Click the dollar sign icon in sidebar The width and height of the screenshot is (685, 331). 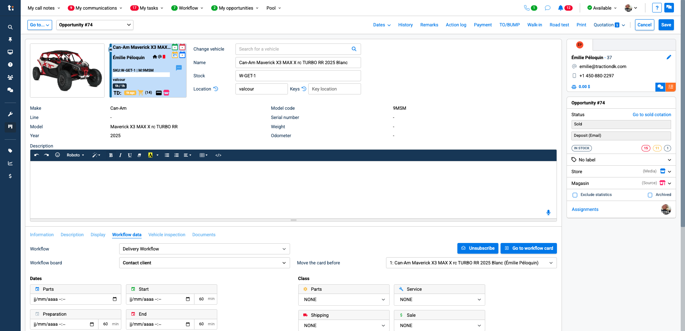click(x=10, y=176)
